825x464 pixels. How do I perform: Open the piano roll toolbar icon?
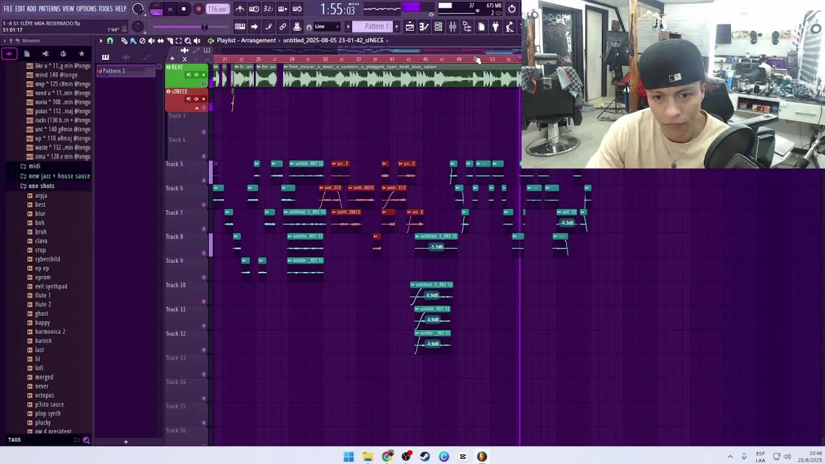click(x=424, y=26)
